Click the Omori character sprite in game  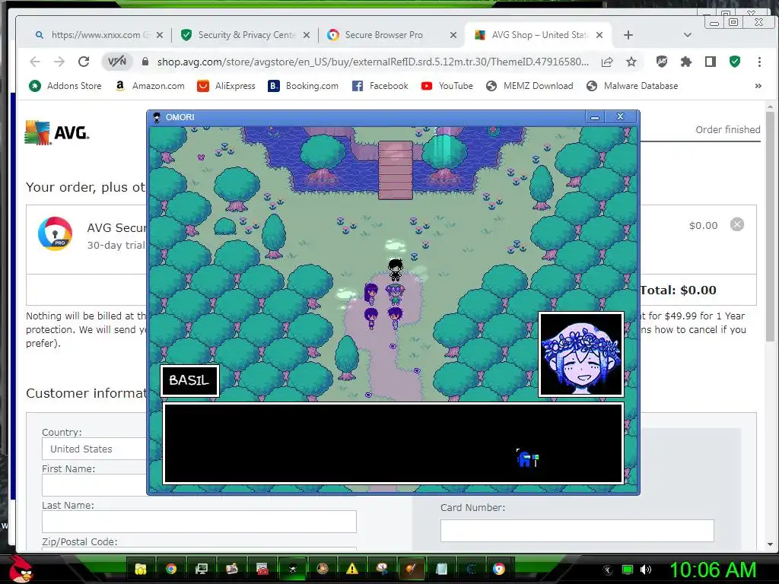tap(396, 270)
